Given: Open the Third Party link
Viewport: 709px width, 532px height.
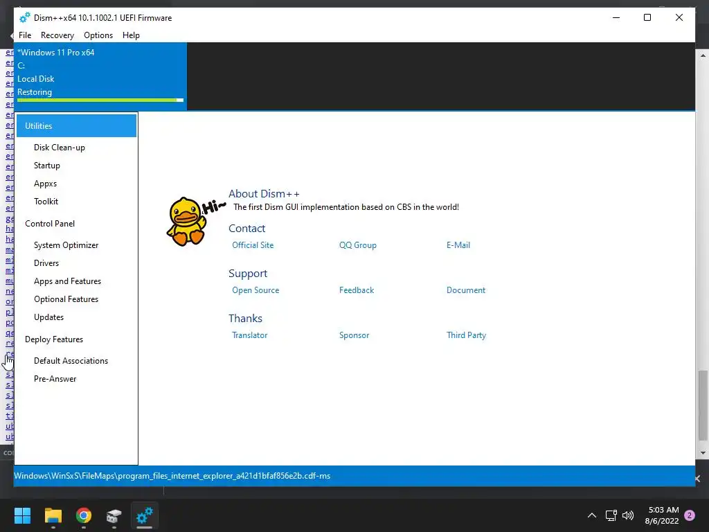Looking at the screenshot, I should click(466, 335).
